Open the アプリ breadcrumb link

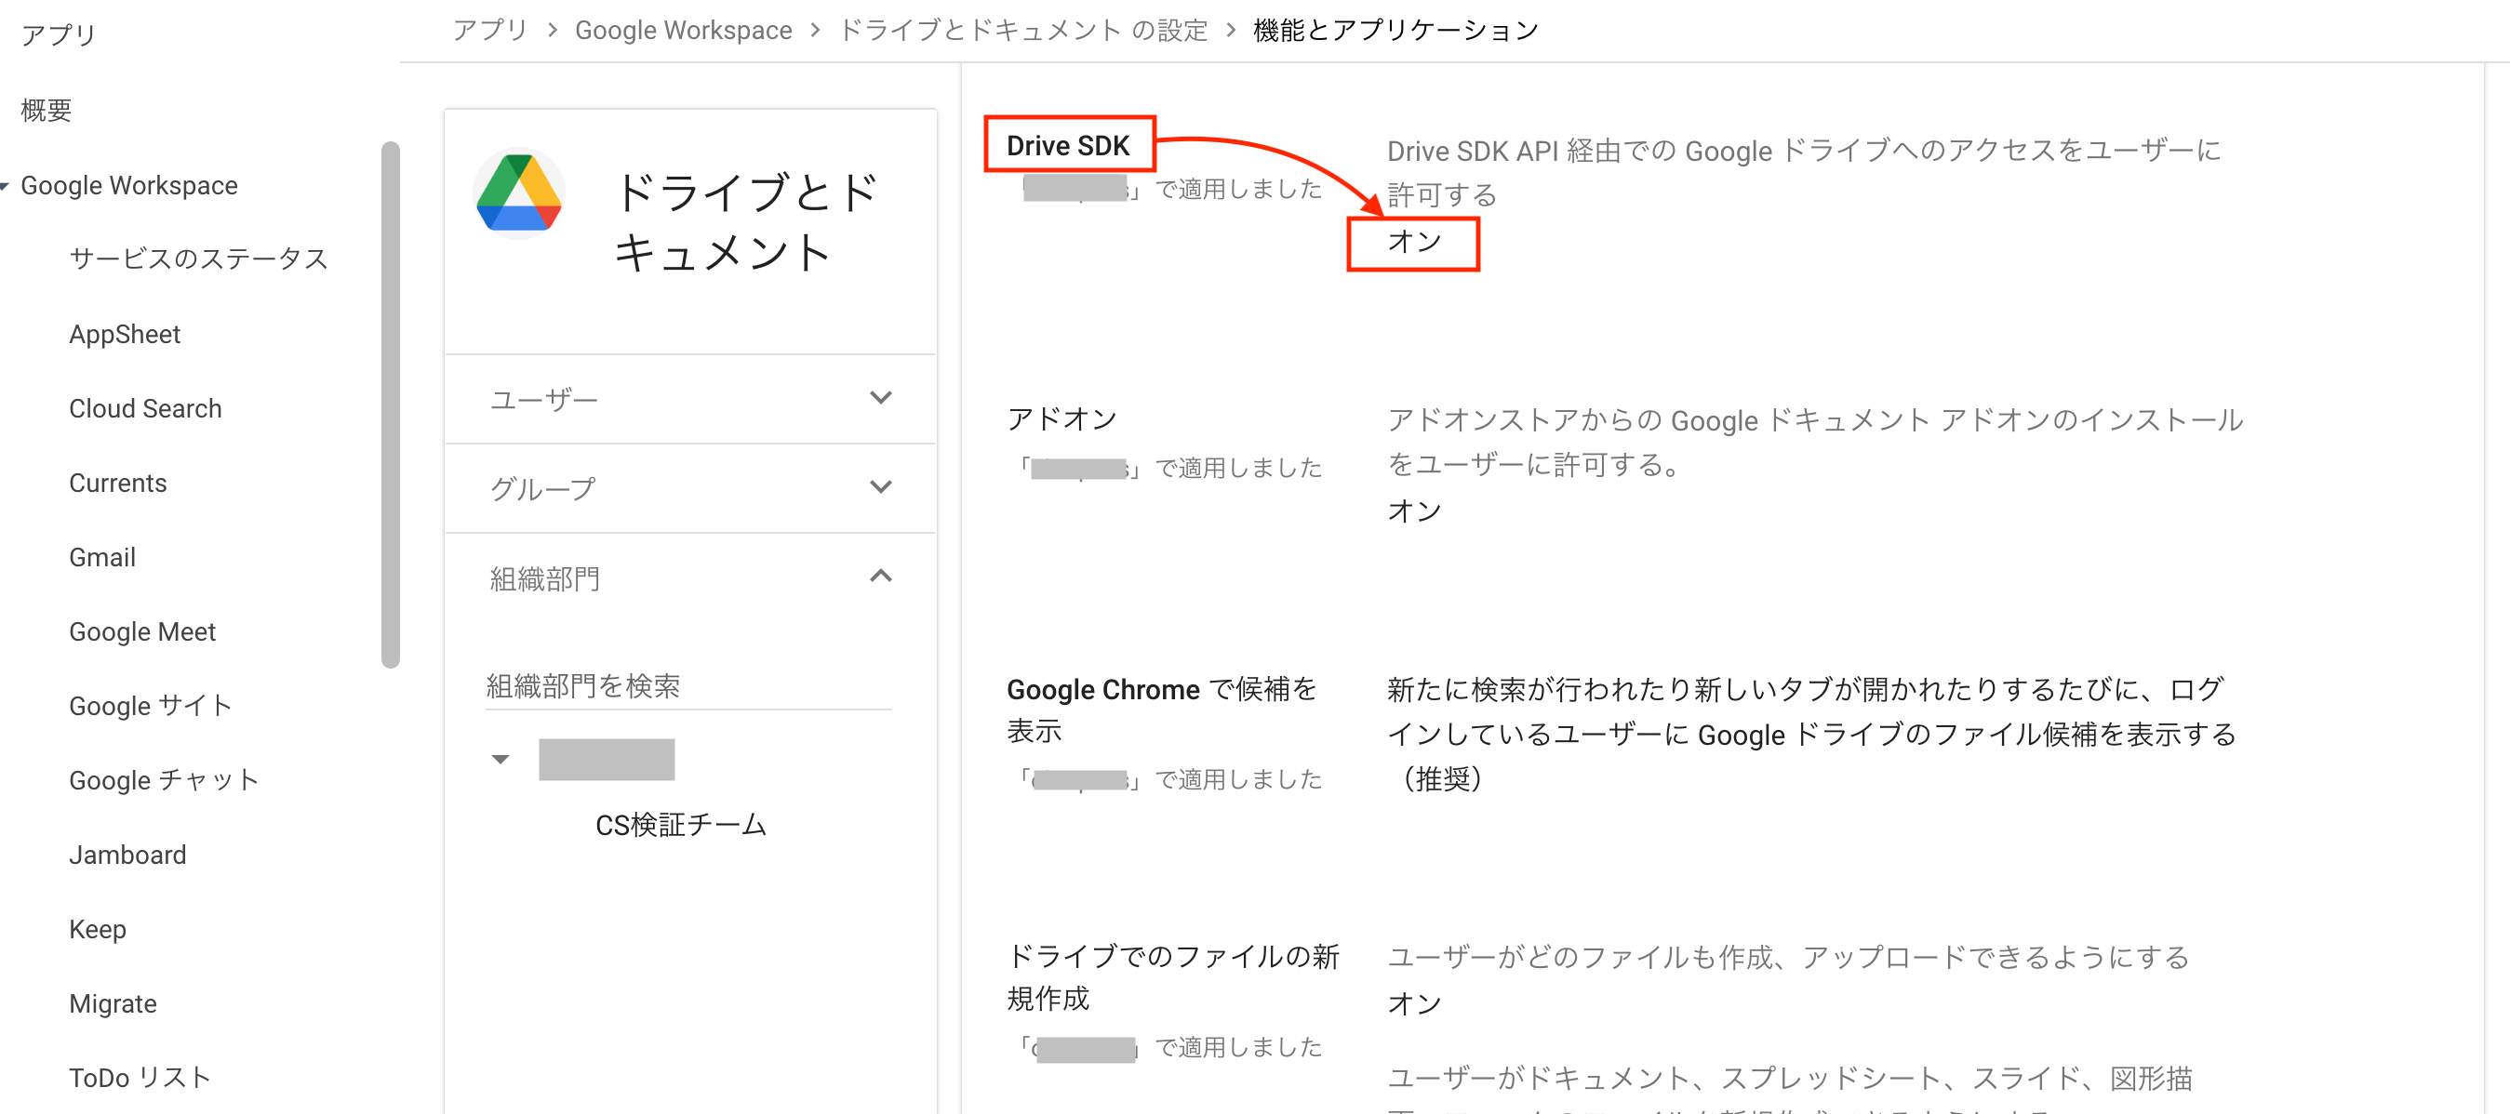coord(490,29)
